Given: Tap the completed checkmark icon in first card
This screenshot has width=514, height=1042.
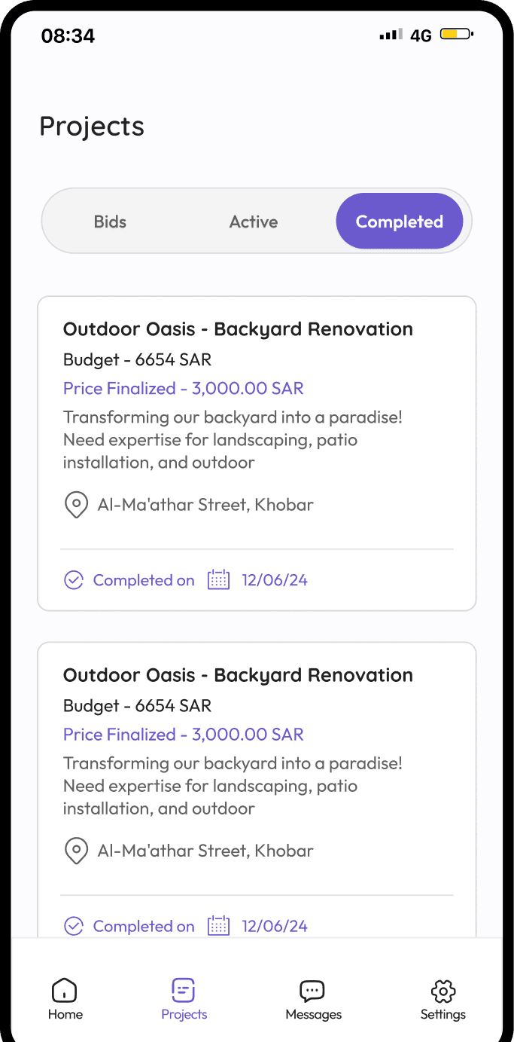Looking at the screenshot, I should [74, 580].
